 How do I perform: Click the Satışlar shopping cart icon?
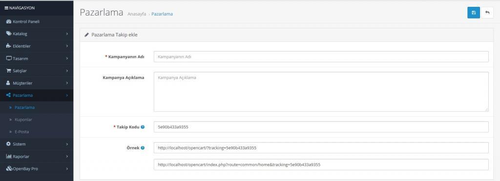(9, 71)
